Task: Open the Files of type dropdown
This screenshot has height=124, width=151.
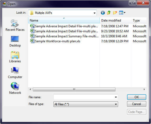Action: coord(86,104)
